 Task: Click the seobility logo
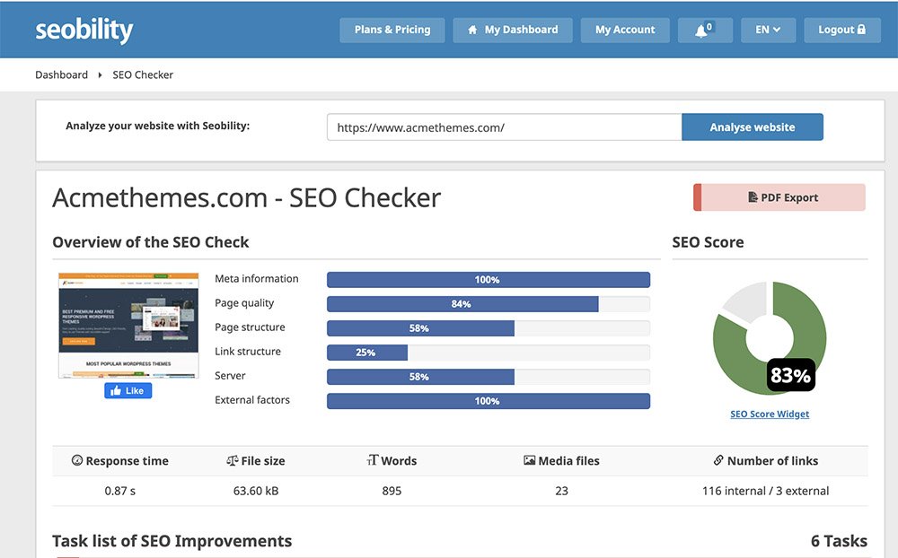[84, 31]
